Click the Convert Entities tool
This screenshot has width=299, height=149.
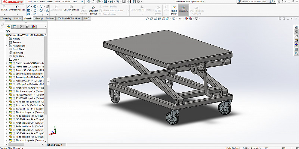click(x=70, y=8)
